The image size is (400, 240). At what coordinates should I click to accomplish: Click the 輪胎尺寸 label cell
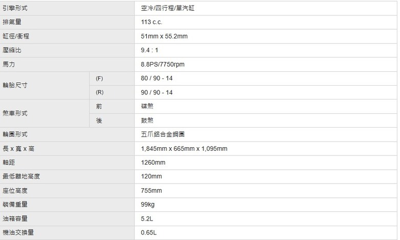coord(45,86)
